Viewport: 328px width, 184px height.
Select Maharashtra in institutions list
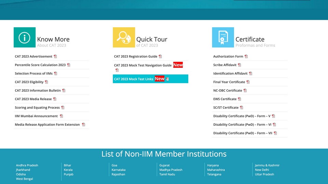point(216,170)
